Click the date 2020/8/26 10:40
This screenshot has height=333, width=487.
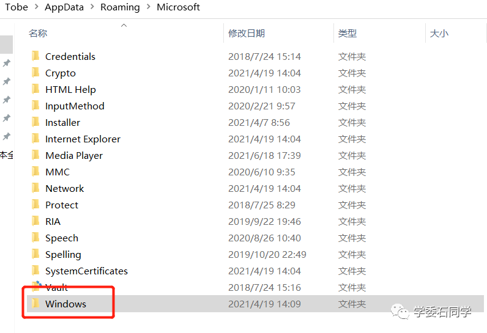pyautogui.click(x=265, y=238)
